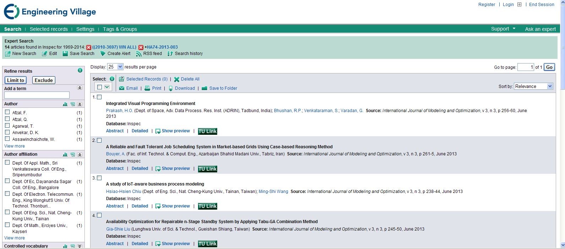Open the Author affiliation bar chart icon

click(65, 155)
